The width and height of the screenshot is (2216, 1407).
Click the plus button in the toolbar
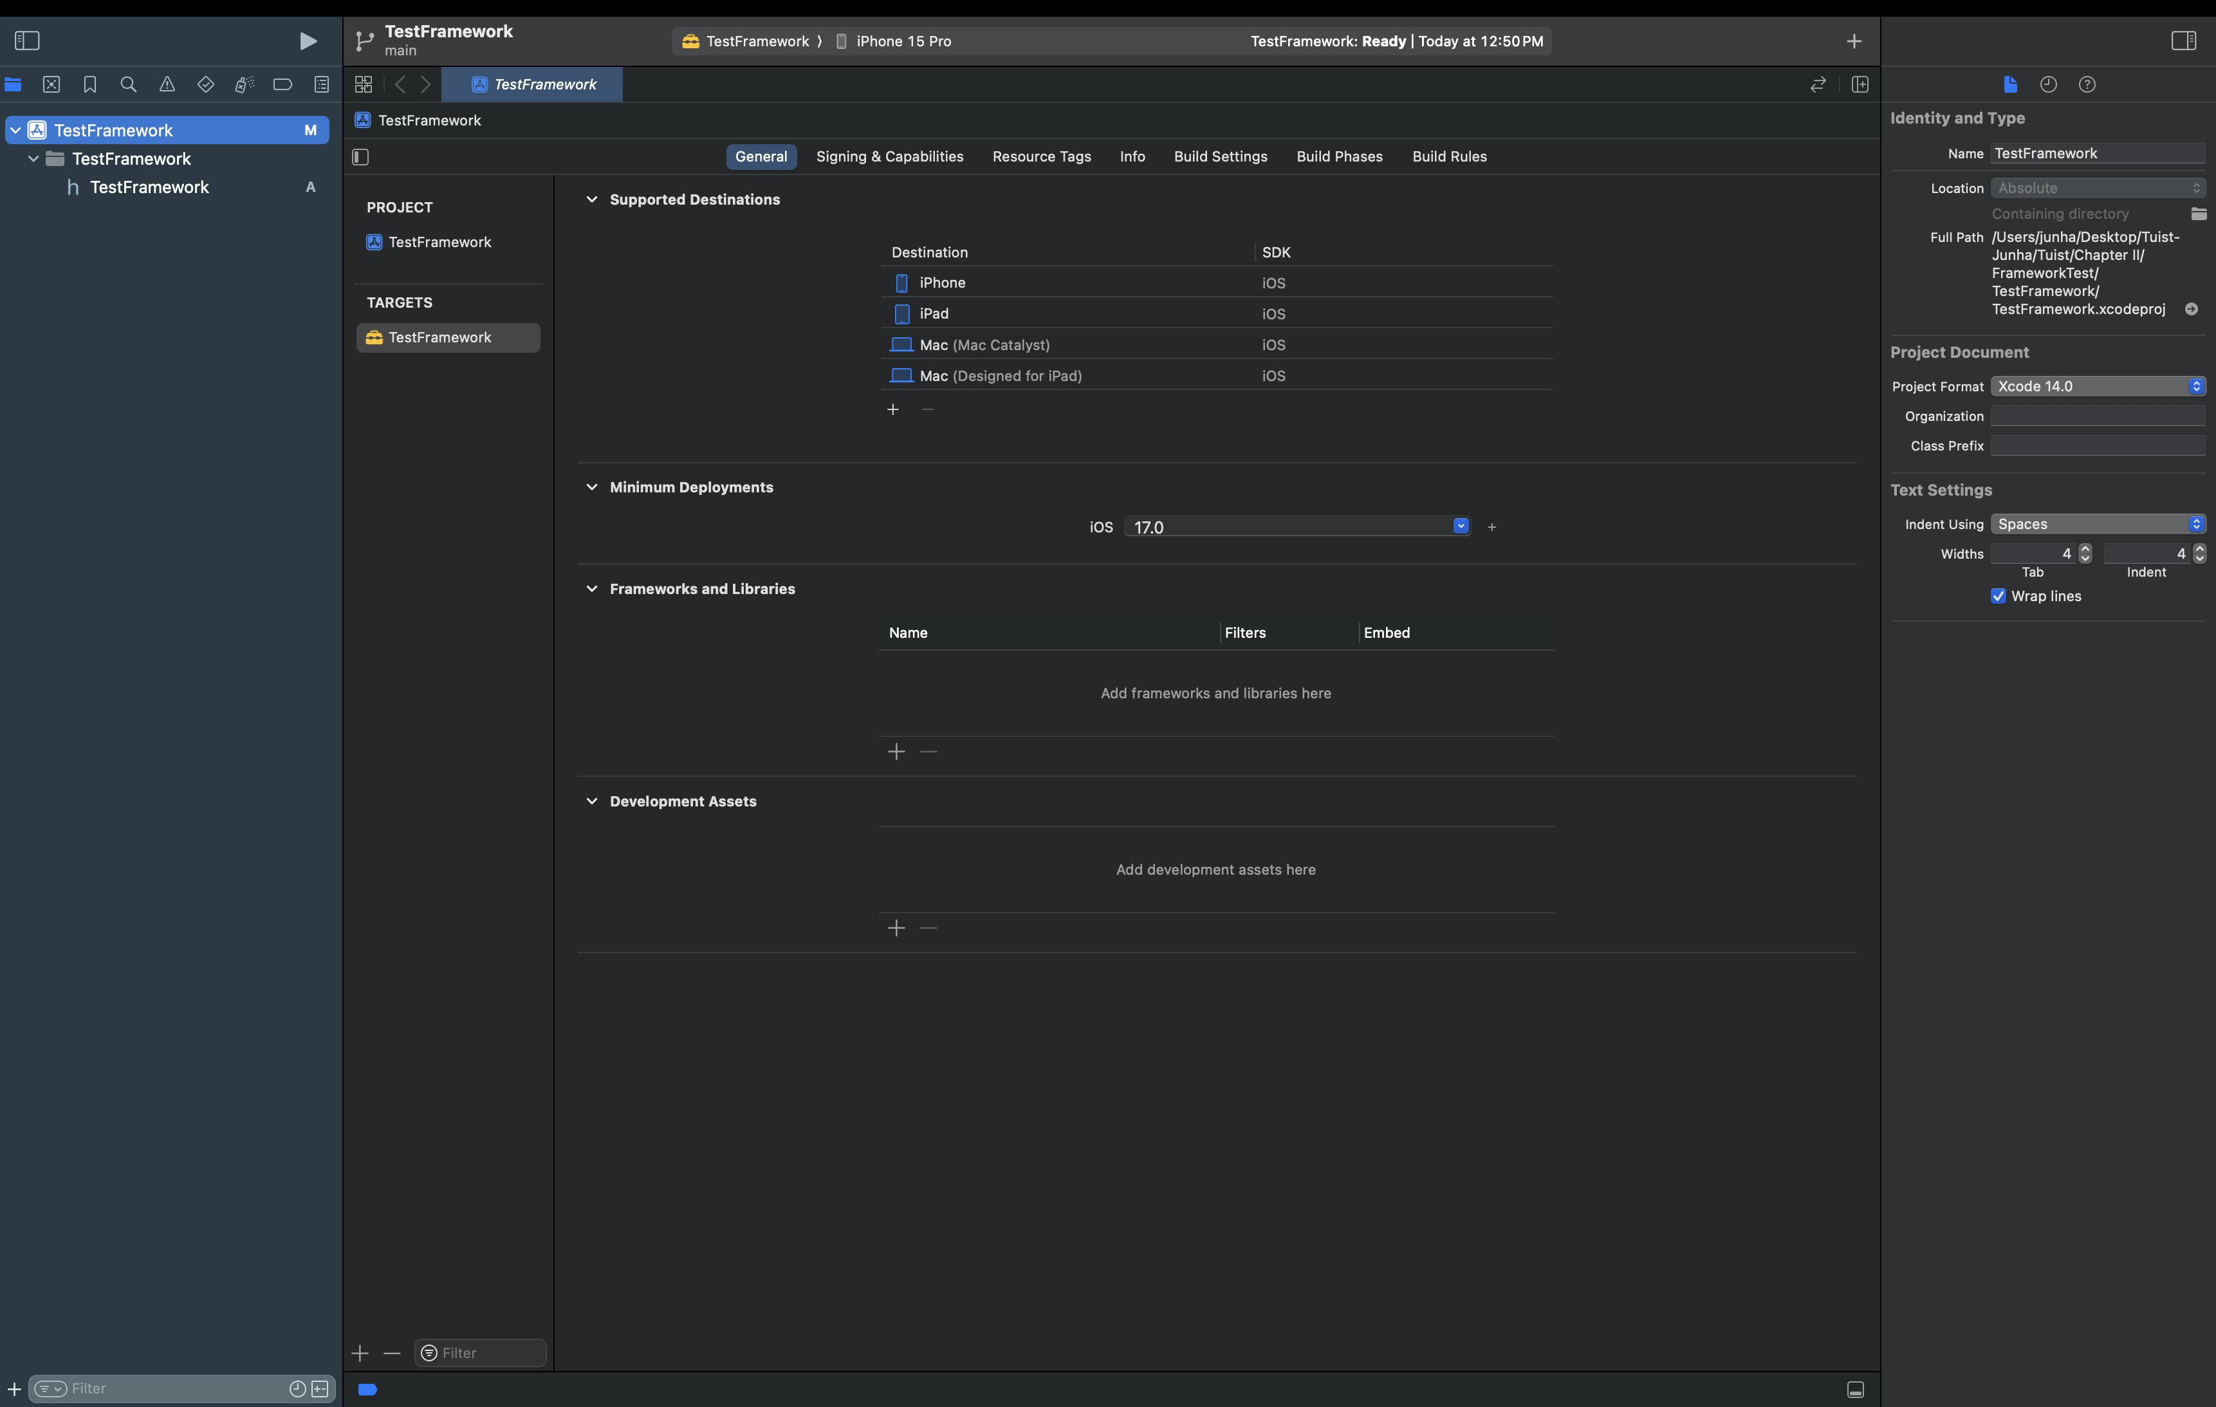pos(1853,41)
